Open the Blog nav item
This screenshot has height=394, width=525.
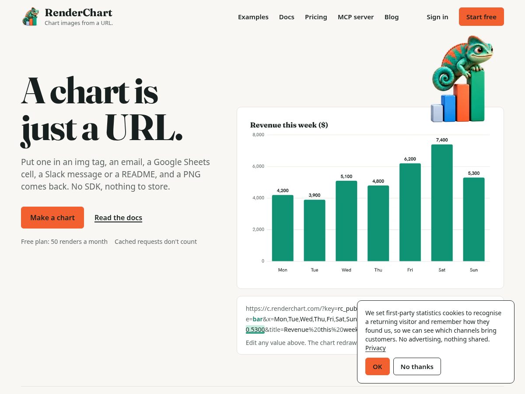click(x=392, y=17)
